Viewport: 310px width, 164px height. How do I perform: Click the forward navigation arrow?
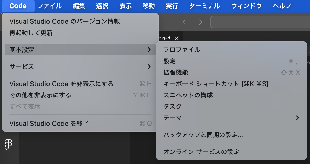pos(199,22)
